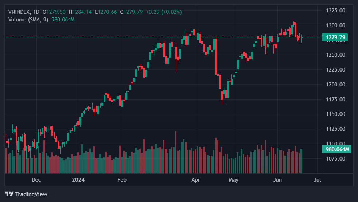Open the TradingView text link
Image resolution: width=358 pixels, height=202 pixels.
coord(31,194)
